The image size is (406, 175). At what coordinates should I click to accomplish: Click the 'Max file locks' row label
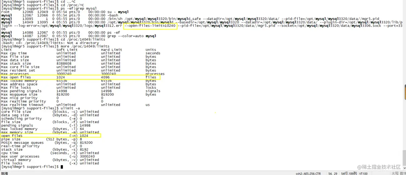16,87
